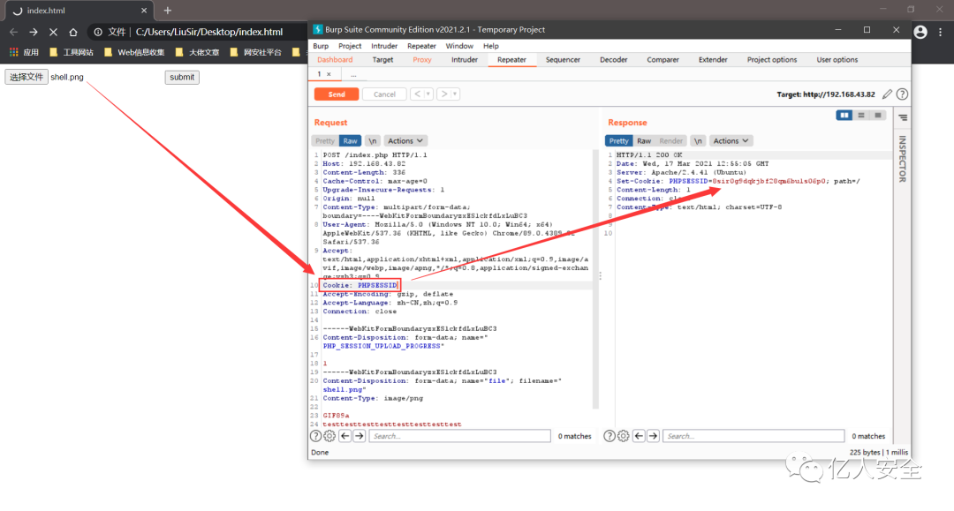The width and height of the screenshot is (954, 511).
Task: Switch Request view to Raw
Action: click(351, 141)
